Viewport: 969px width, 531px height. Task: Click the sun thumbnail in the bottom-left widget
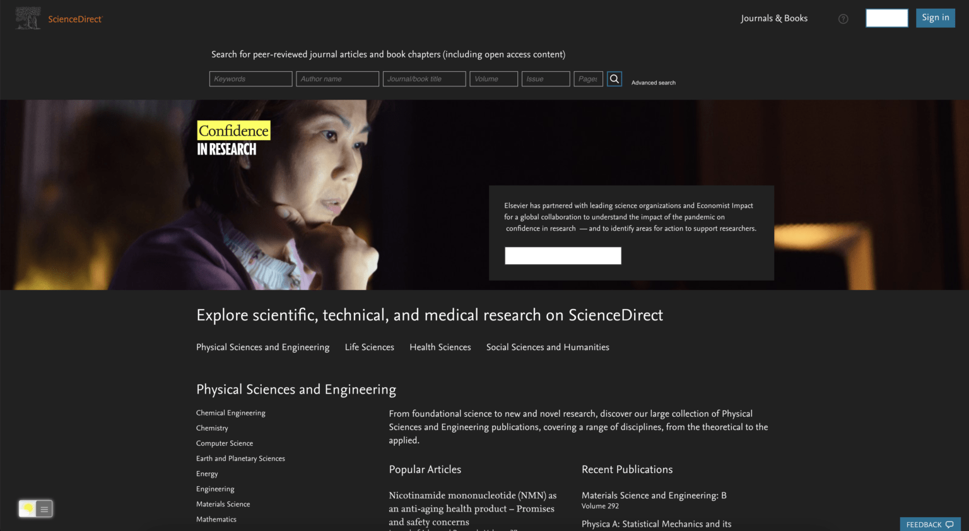coord(26,508)
